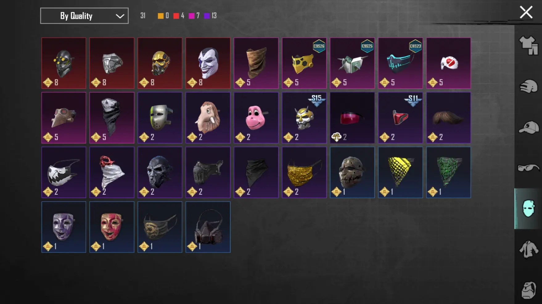Select the black respirator gas mask
The height and width of the screenshot is (304, 542).
(208, 227)
